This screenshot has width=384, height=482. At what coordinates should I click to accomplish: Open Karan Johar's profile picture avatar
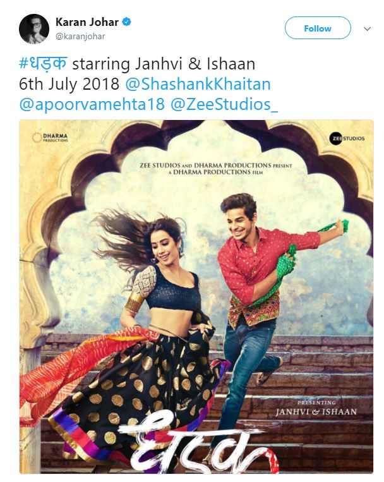(x=34, y=29)
